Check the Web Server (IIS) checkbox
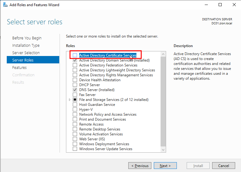Image resolution: width=241 pixels, height=172 pixels. [x=75, y=139]
